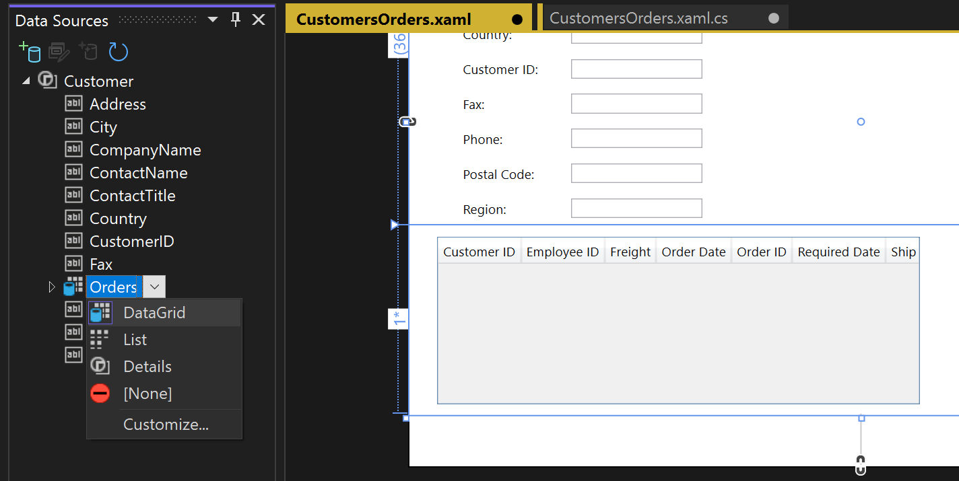
Task: Toggle the pin on the Data Sources window
Action: (235, 20)
